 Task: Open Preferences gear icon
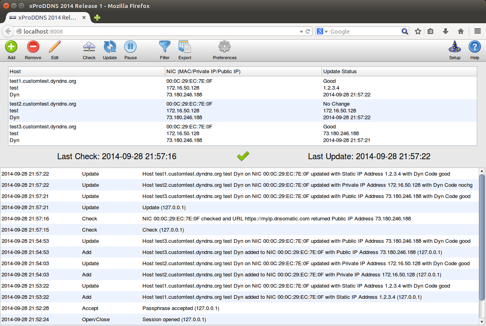224,47
